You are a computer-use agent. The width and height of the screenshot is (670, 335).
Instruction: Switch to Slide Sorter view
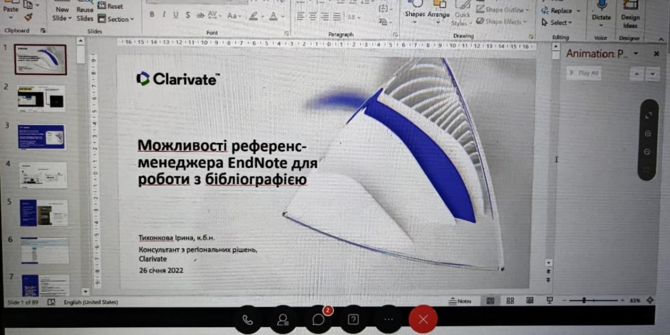tap(510, 301)
